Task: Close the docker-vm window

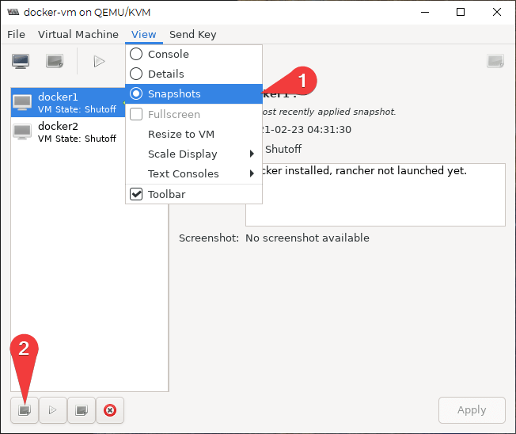Action: [x=496, y=12]
